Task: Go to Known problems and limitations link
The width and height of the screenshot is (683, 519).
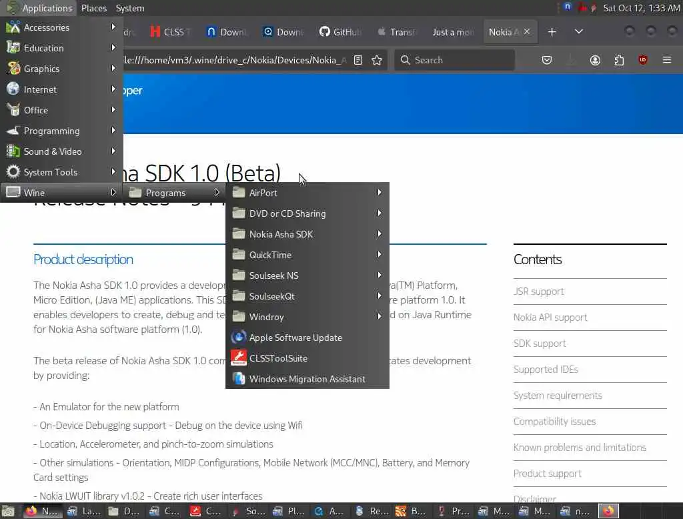Action: point(580,448)
